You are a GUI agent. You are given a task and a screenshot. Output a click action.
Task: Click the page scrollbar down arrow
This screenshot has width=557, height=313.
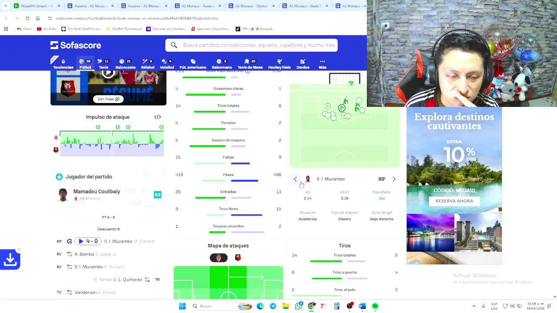pos(554,297)
